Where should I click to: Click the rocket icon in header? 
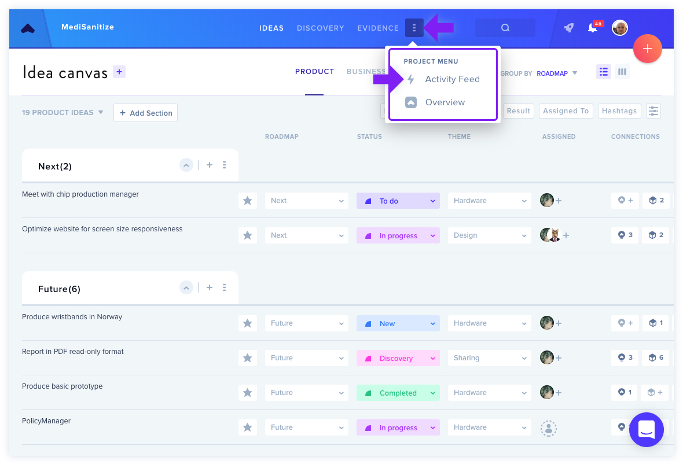[569, 28]
